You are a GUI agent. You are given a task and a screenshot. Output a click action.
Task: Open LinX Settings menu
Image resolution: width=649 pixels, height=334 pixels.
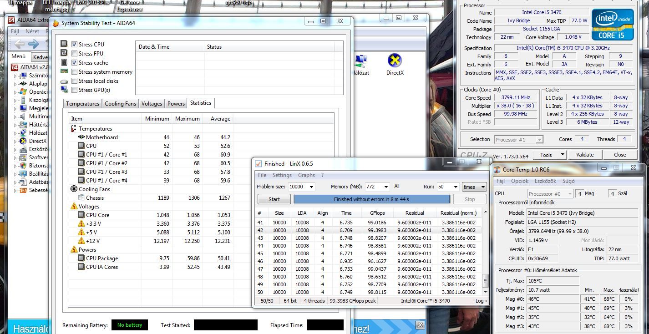[282, 175]
